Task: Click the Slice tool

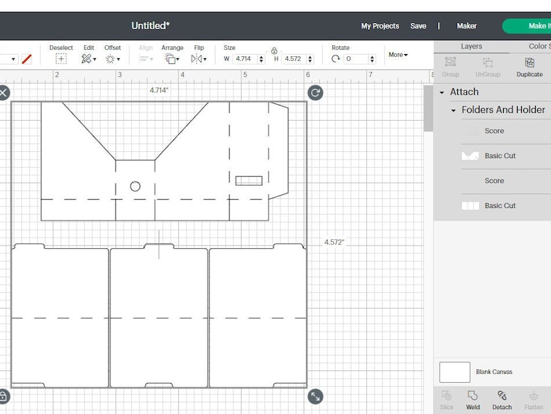Action: [x=447, y=400]
